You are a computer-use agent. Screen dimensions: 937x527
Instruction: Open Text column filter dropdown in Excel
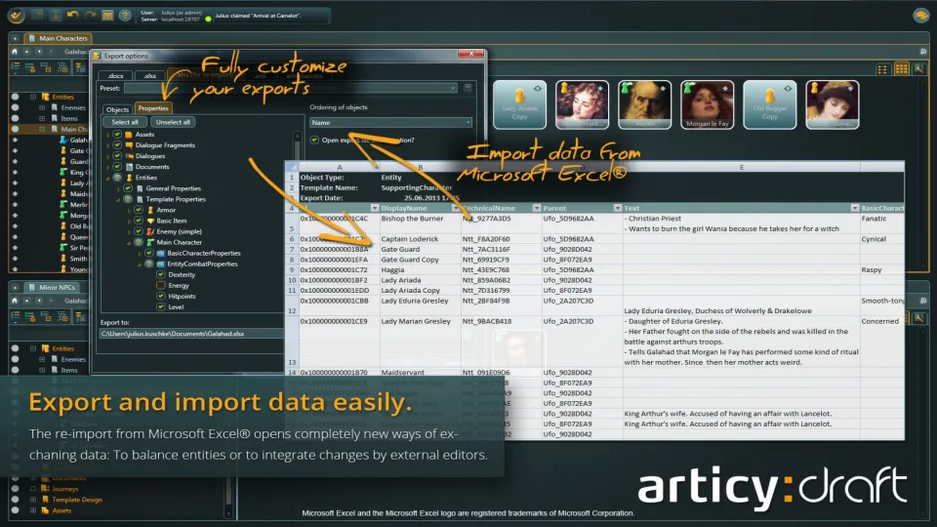pos(855,208)
